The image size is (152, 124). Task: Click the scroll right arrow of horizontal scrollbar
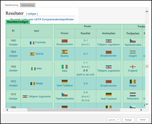pyautogui.click(x=141, y=110)
